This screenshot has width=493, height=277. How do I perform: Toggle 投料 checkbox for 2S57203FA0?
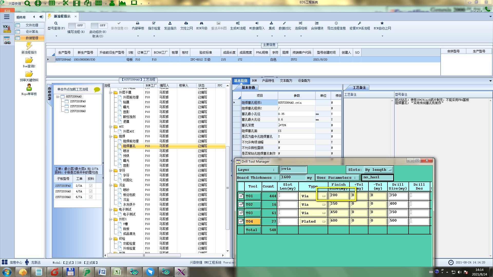coord(91,186)
